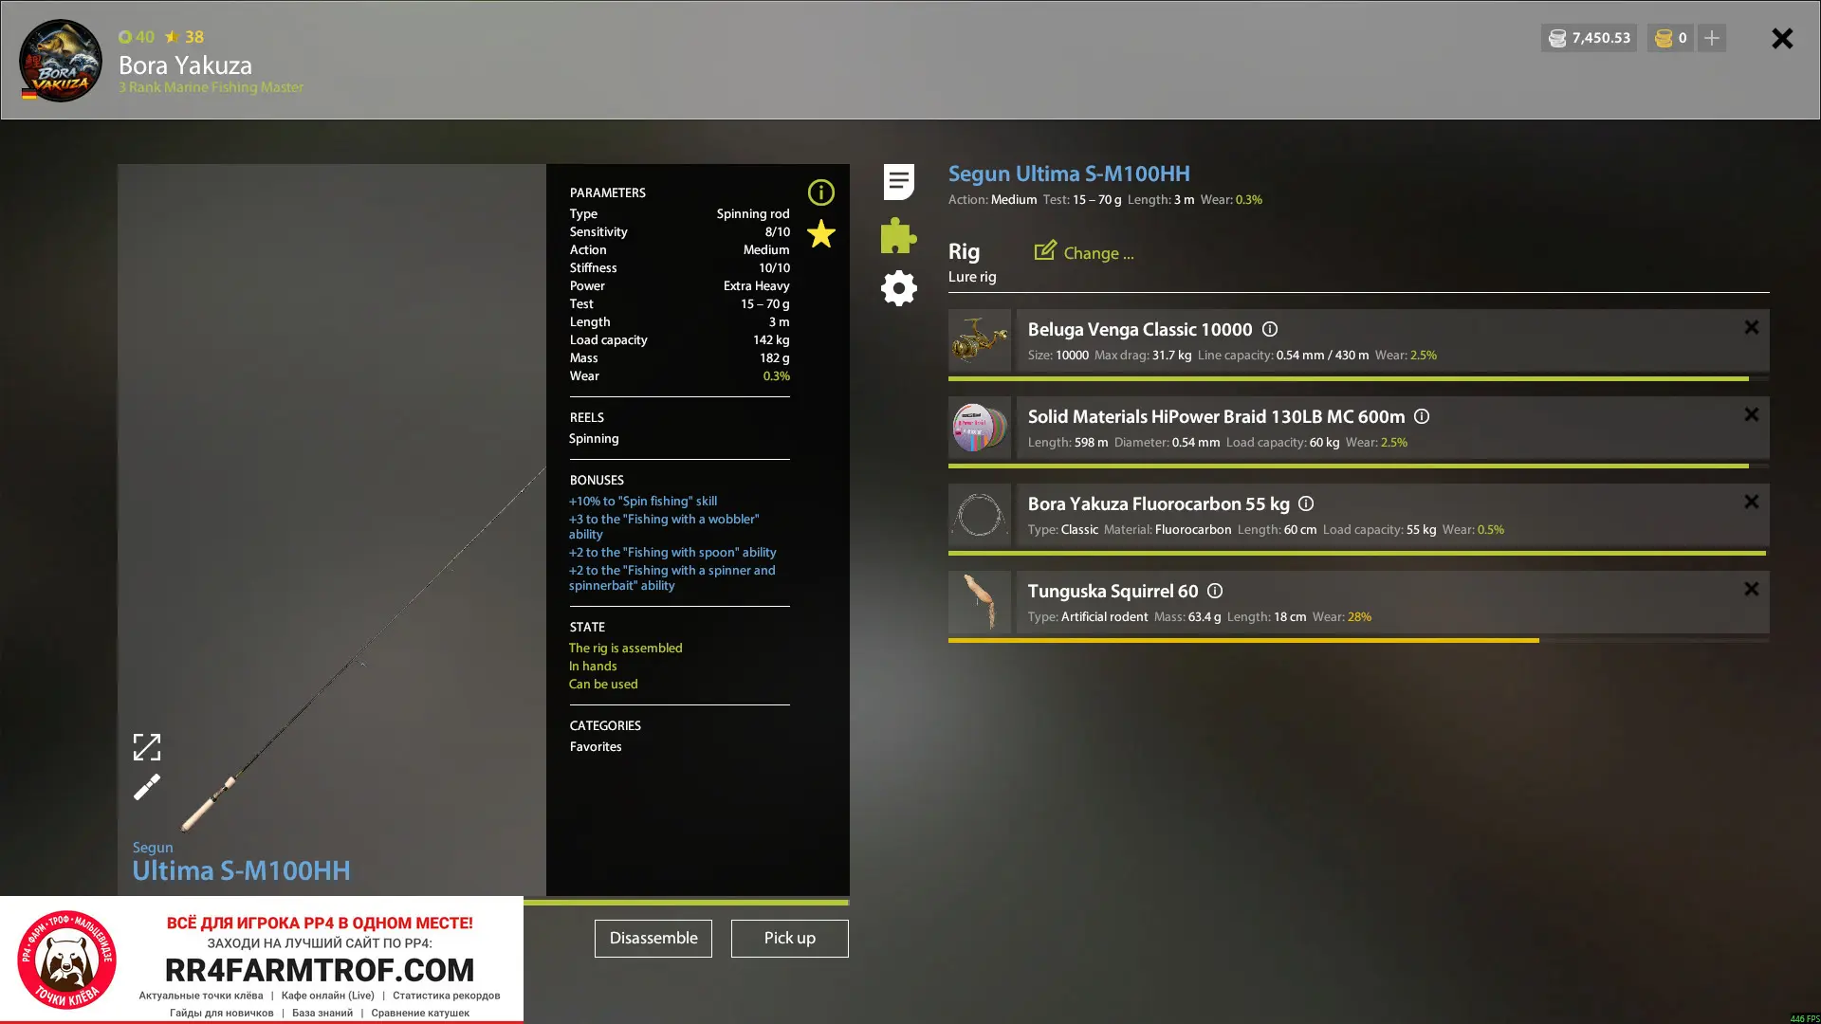Open the Bora Yakuza profile avatar

click(61, 61)
